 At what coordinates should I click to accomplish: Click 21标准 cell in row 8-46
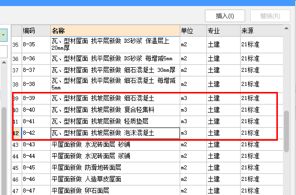[262, 179]
